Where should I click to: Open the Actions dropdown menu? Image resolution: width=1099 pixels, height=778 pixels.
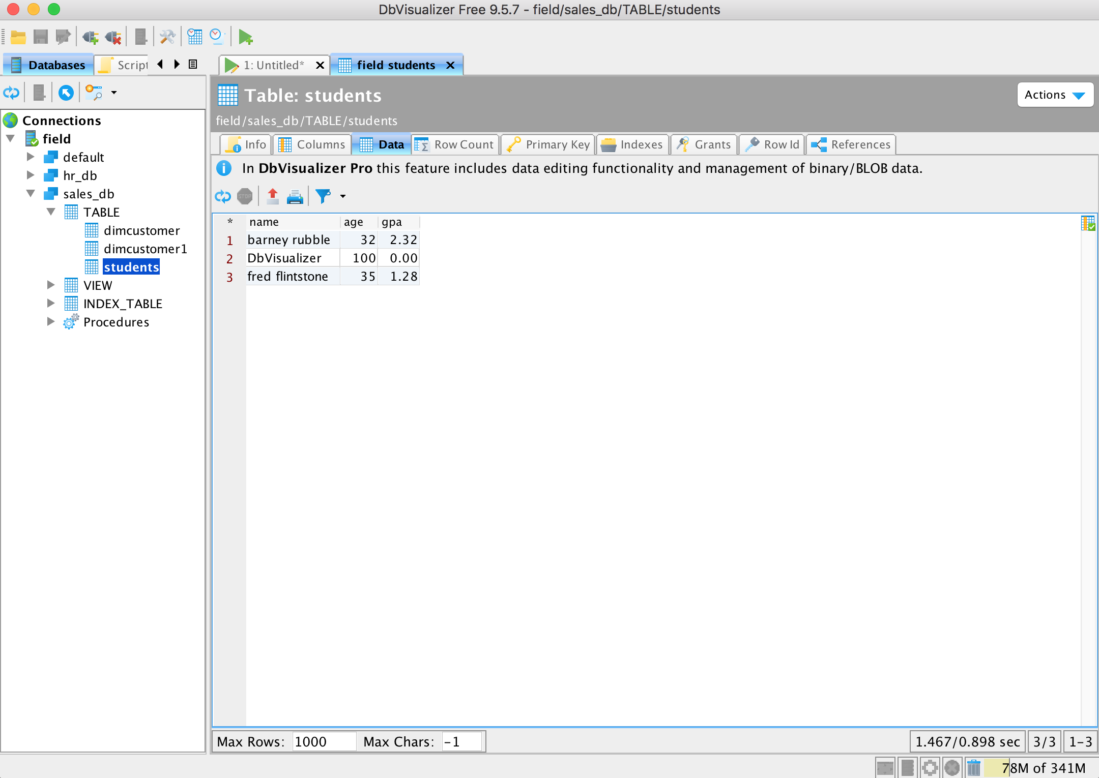(1055, 95)
